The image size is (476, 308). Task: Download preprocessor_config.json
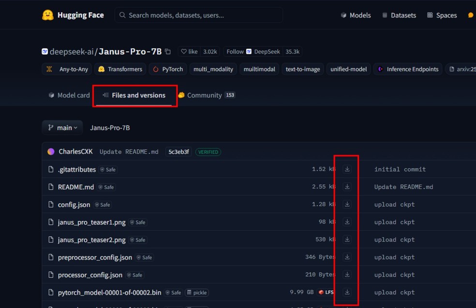pos(347,257)
